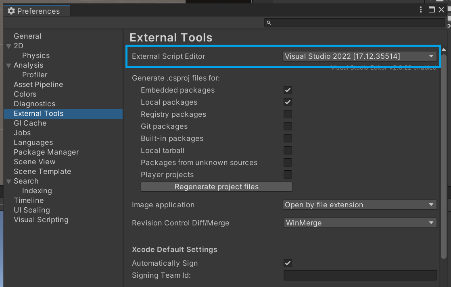
Task: Click the Signing Team Id field
Action: click(360, 275)
